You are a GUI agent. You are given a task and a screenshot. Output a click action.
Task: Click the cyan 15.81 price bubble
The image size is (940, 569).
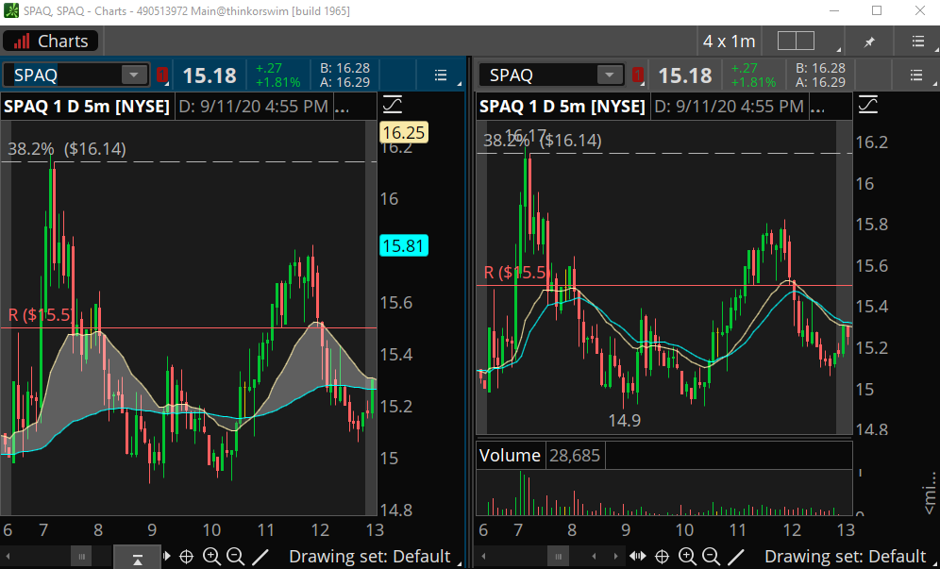tap(403, 246)
